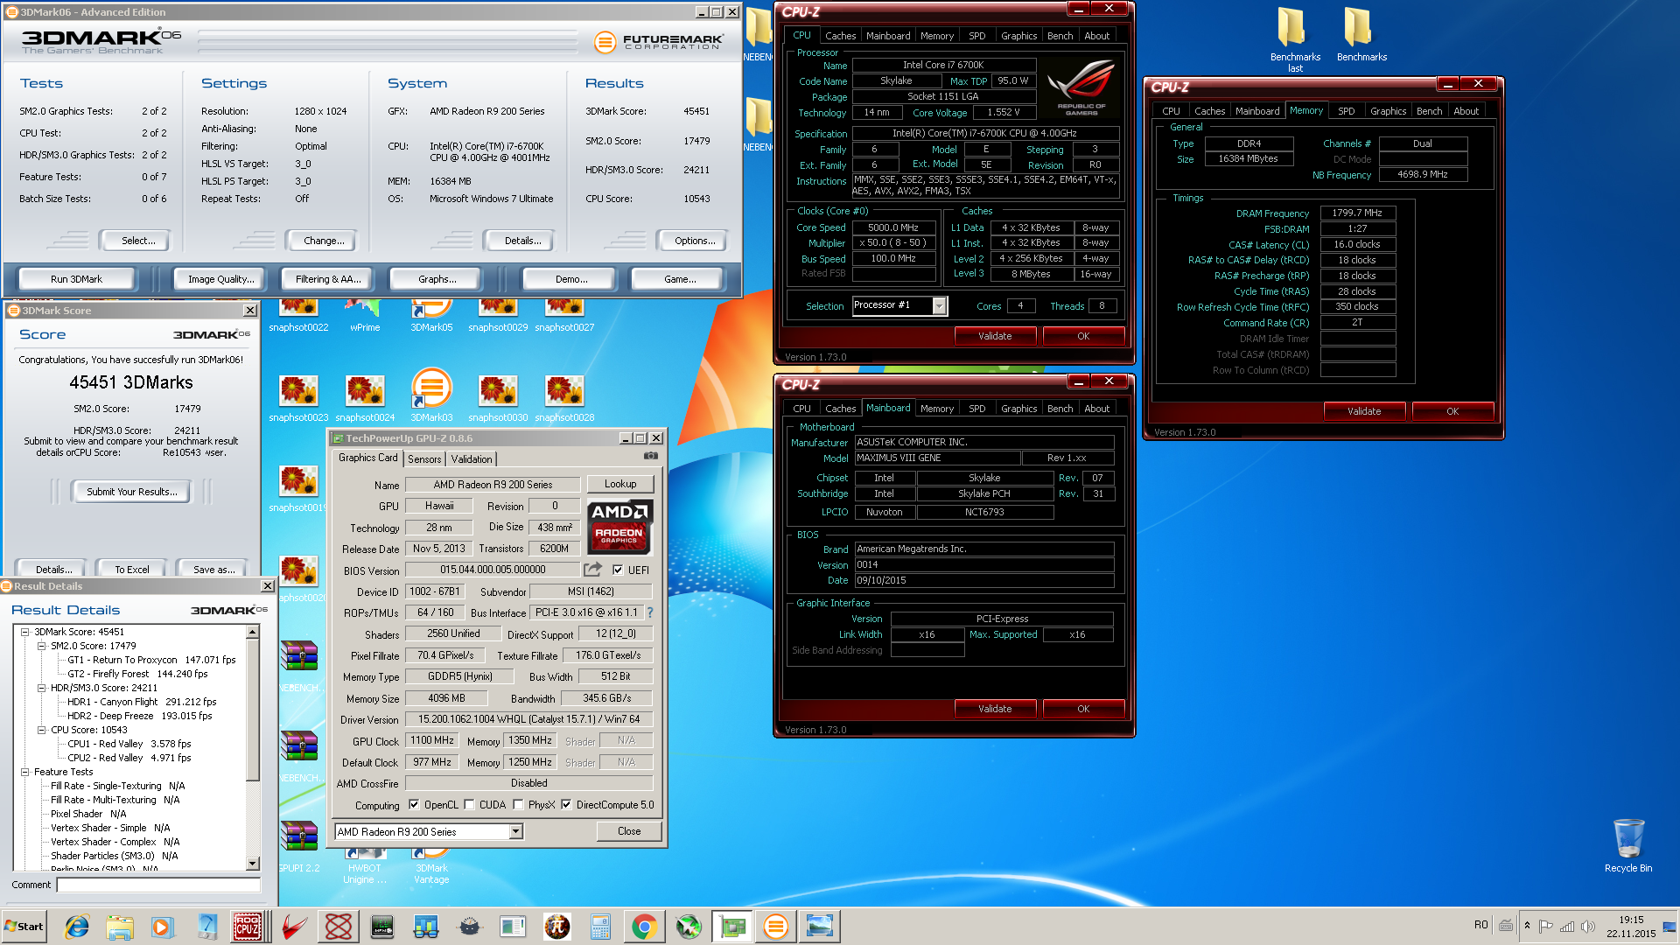Click the Result Details scrollbar down arrow
Viewport: 1680px width, 945px height.
253,864
